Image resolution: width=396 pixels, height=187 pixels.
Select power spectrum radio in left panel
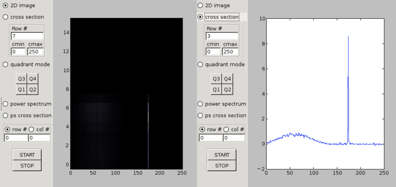(5, 104)
